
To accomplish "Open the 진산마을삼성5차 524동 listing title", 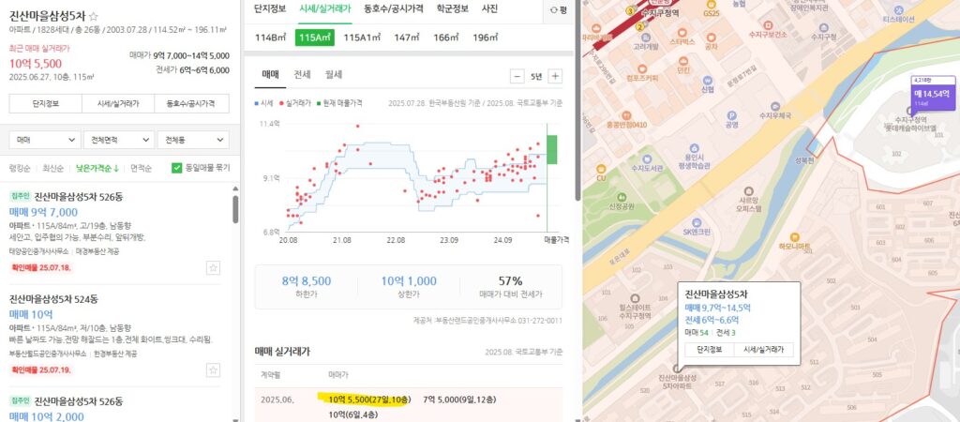I will [x=53, y=299].
